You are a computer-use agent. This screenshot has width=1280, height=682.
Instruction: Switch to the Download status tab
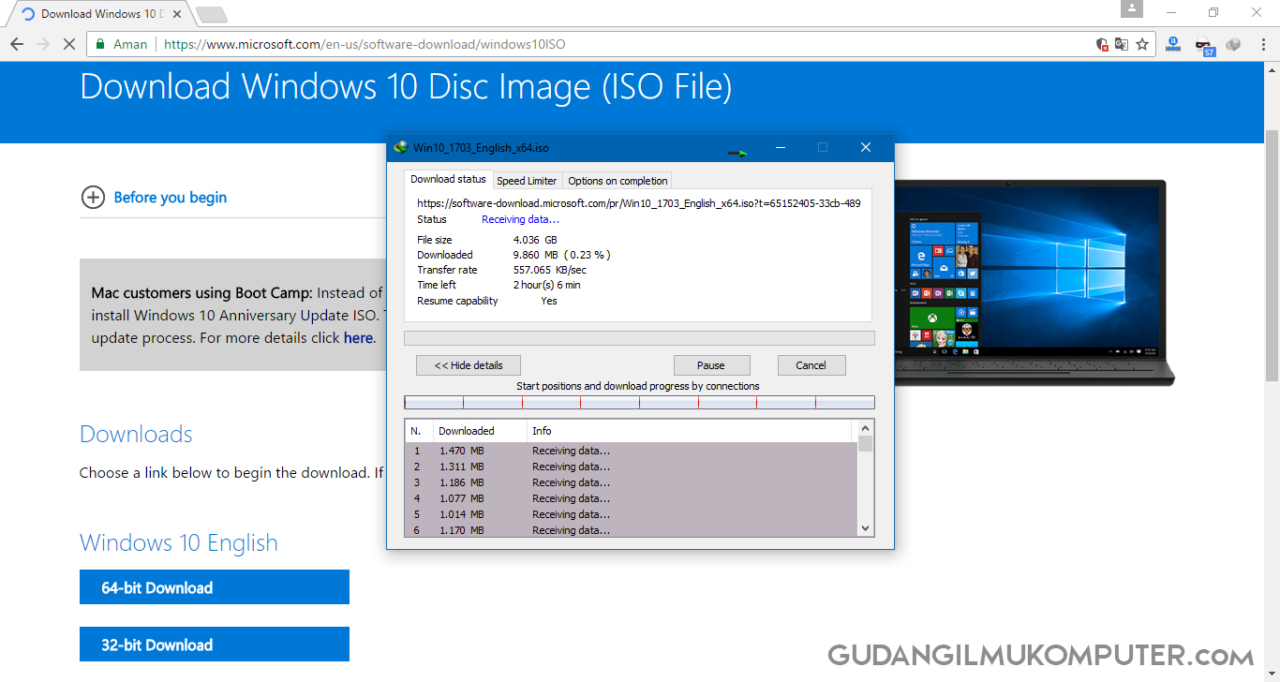click(448, 179)
